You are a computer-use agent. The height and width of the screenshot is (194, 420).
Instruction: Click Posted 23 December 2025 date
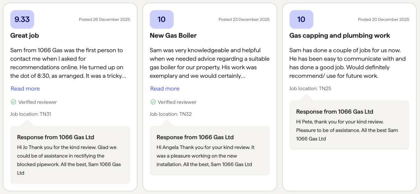(x=244, y=20)
